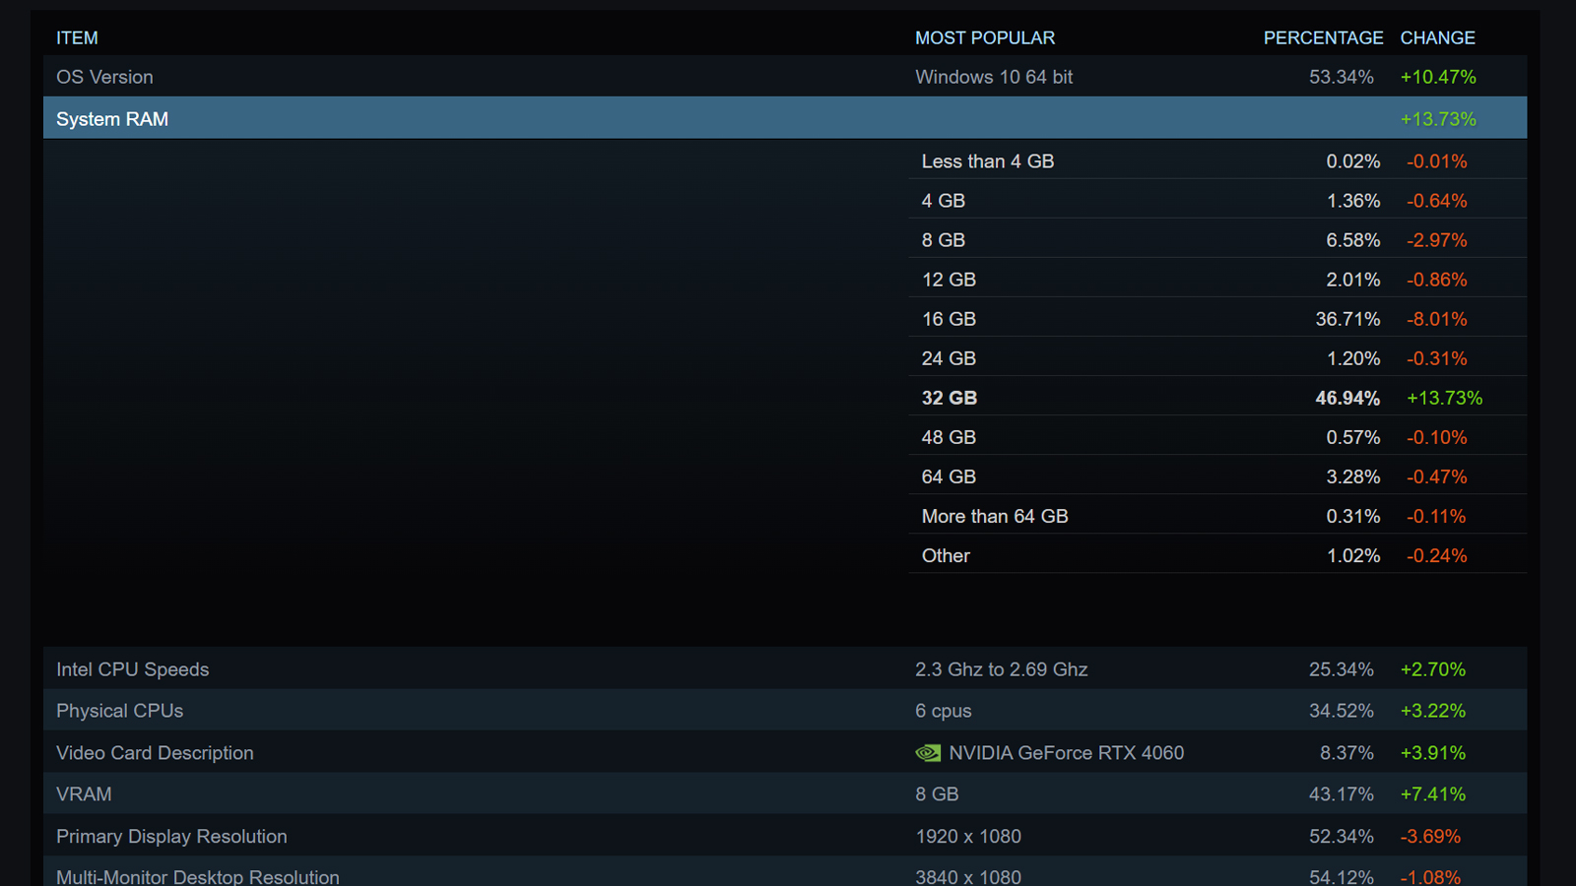Expand the Primary Display Resolution row
Image resolution: width=1576 pixels, height=886 pixels.
785,836
